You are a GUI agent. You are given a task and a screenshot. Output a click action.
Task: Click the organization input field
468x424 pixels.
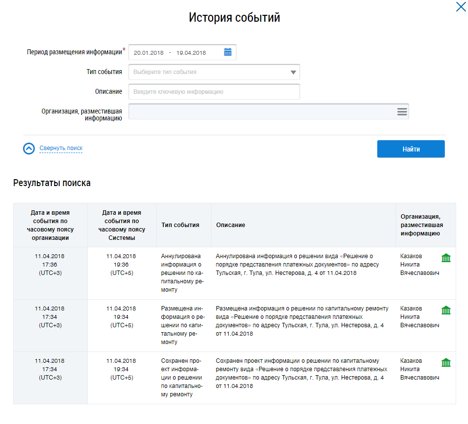261,112
